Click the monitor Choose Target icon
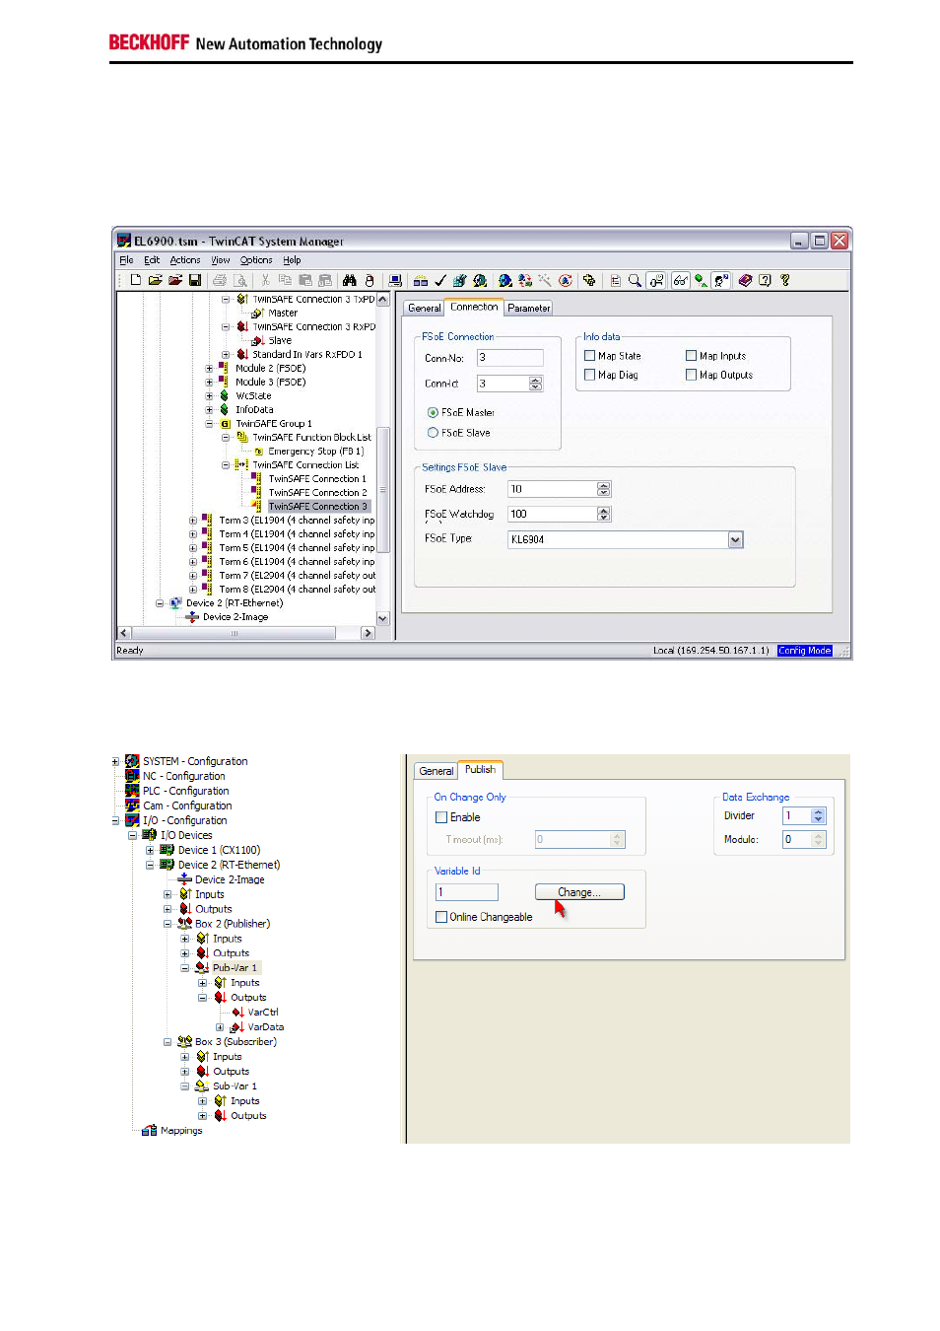This screenshot has width=940, height=1331. click(x=395, y=280)
